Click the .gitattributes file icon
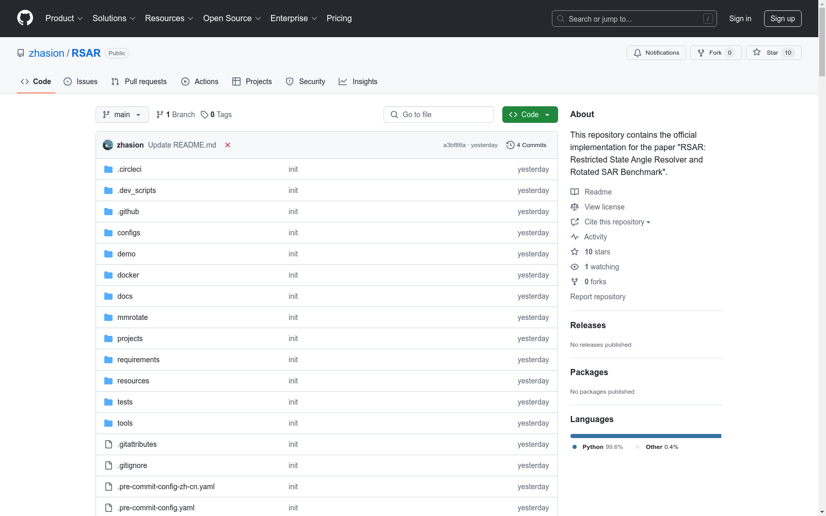 click(x=108, y=444)
